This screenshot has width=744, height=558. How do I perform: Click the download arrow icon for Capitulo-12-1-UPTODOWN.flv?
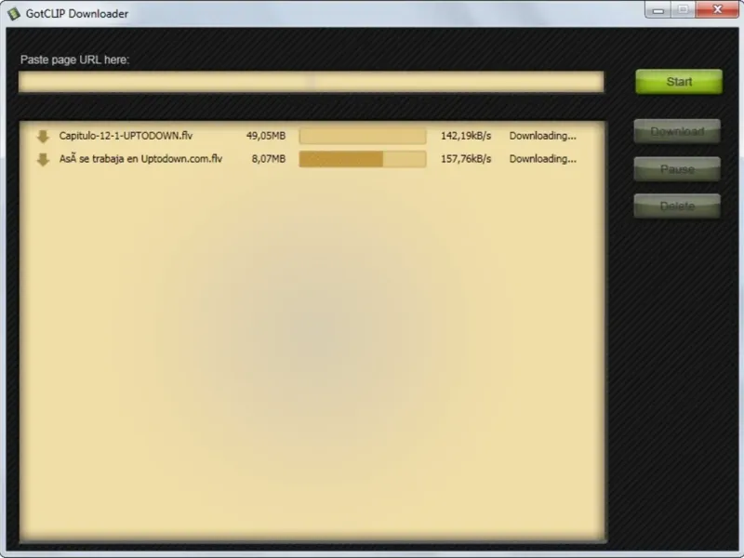pyautogui.click(x=43, y=136)
